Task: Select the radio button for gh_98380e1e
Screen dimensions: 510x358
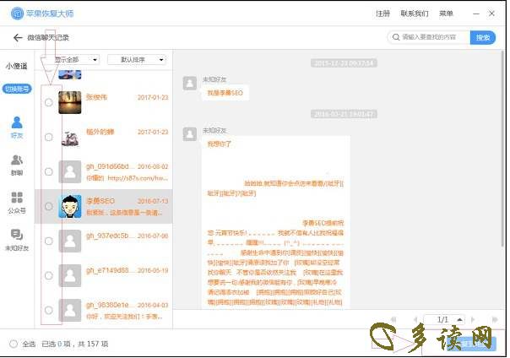Action: 49,310
